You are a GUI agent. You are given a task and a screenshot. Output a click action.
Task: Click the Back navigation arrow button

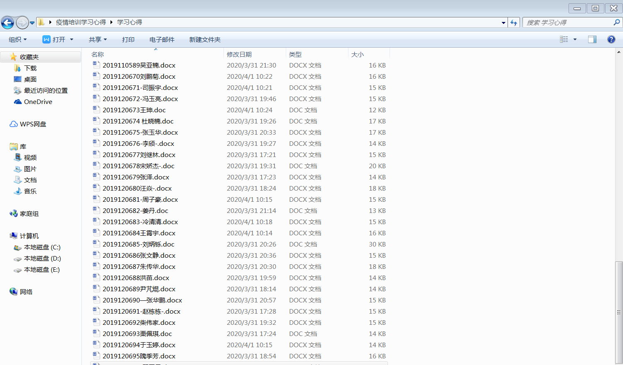tap(7, 22)
